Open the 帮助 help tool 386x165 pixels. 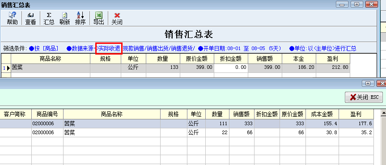[x=13, y=18]
